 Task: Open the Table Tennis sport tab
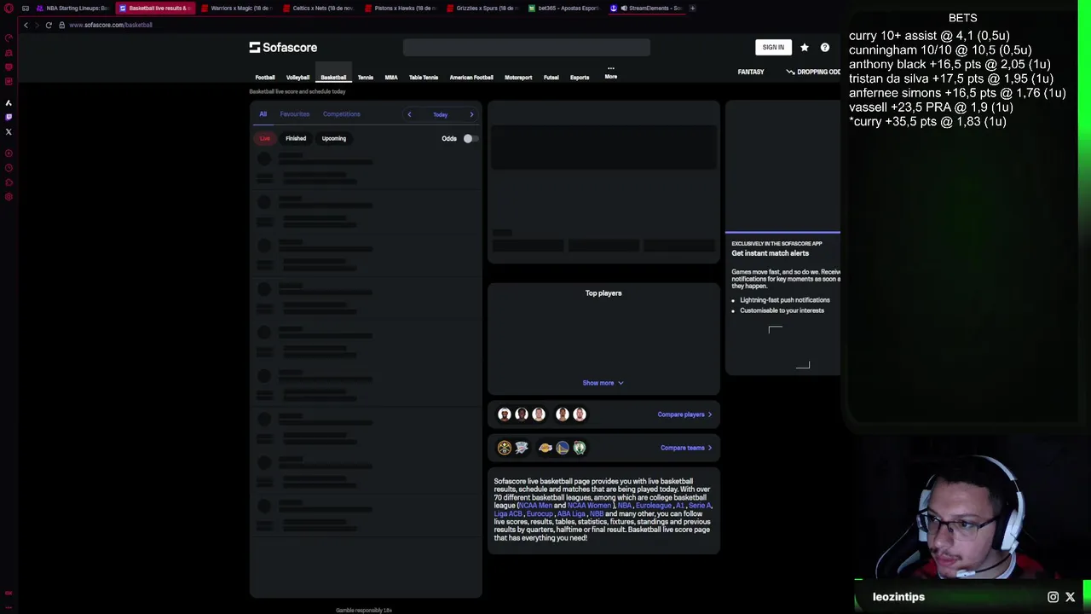click(424, 78)
